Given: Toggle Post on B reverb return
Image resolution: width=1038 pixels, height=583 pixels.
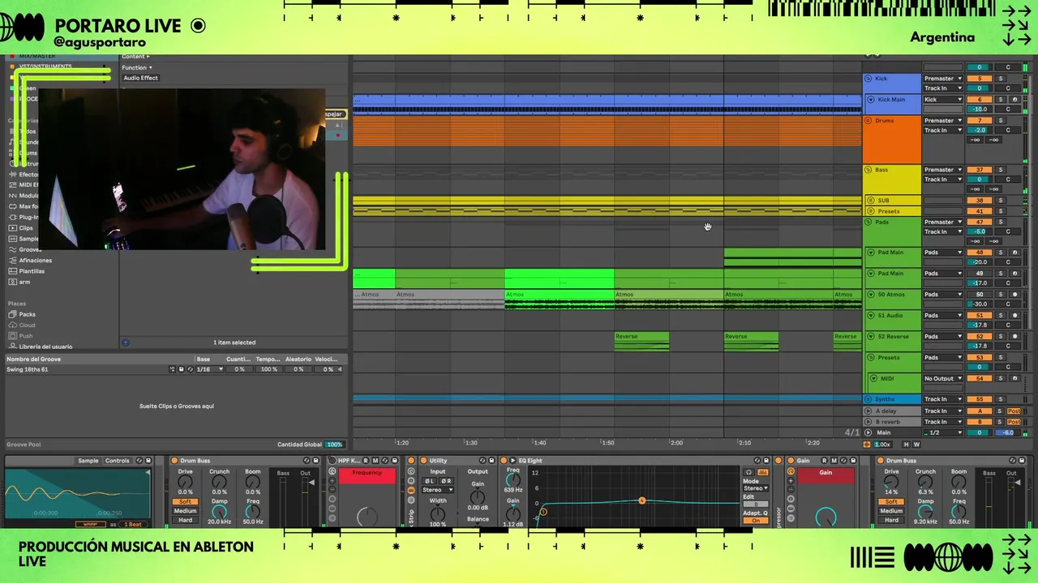Looking at the screenshot, I should click(1014, 422).
